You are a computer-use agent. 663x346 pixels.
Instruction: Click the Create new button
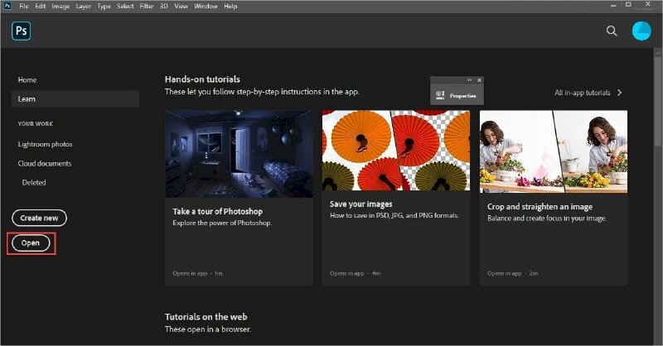(39, 218)
